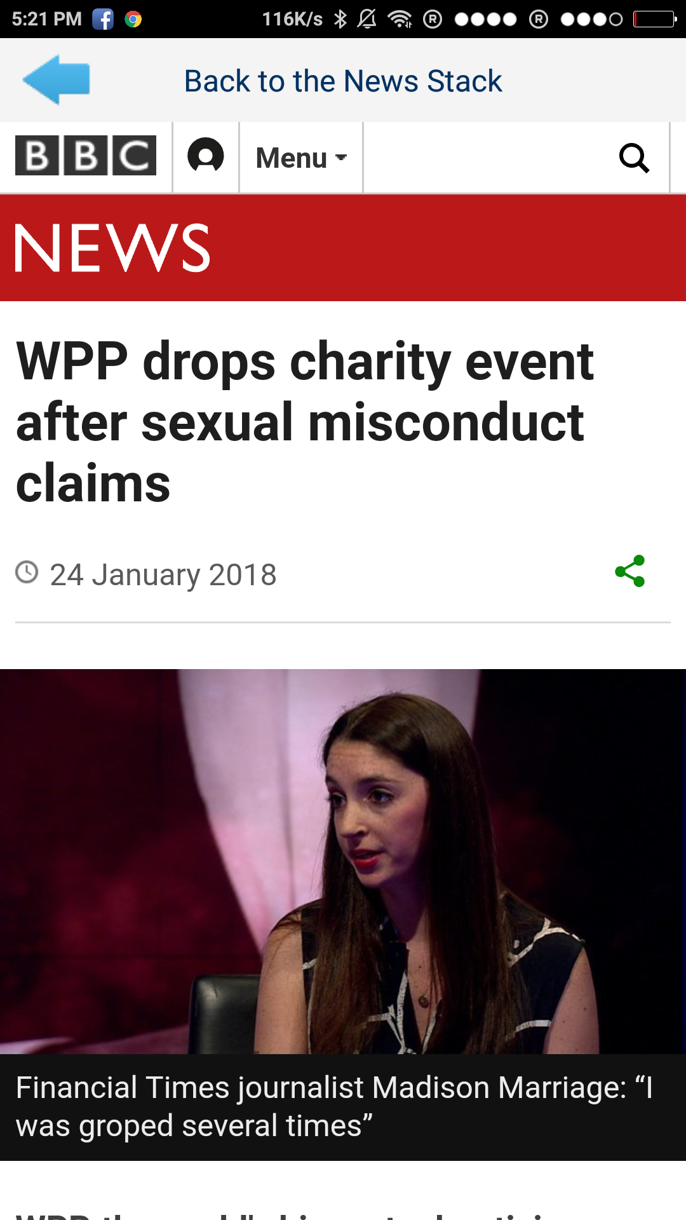The height and width of the screenshot is (1220, 686).
Task: Tap Chrome icon in status bar
Action: point(133,19)
